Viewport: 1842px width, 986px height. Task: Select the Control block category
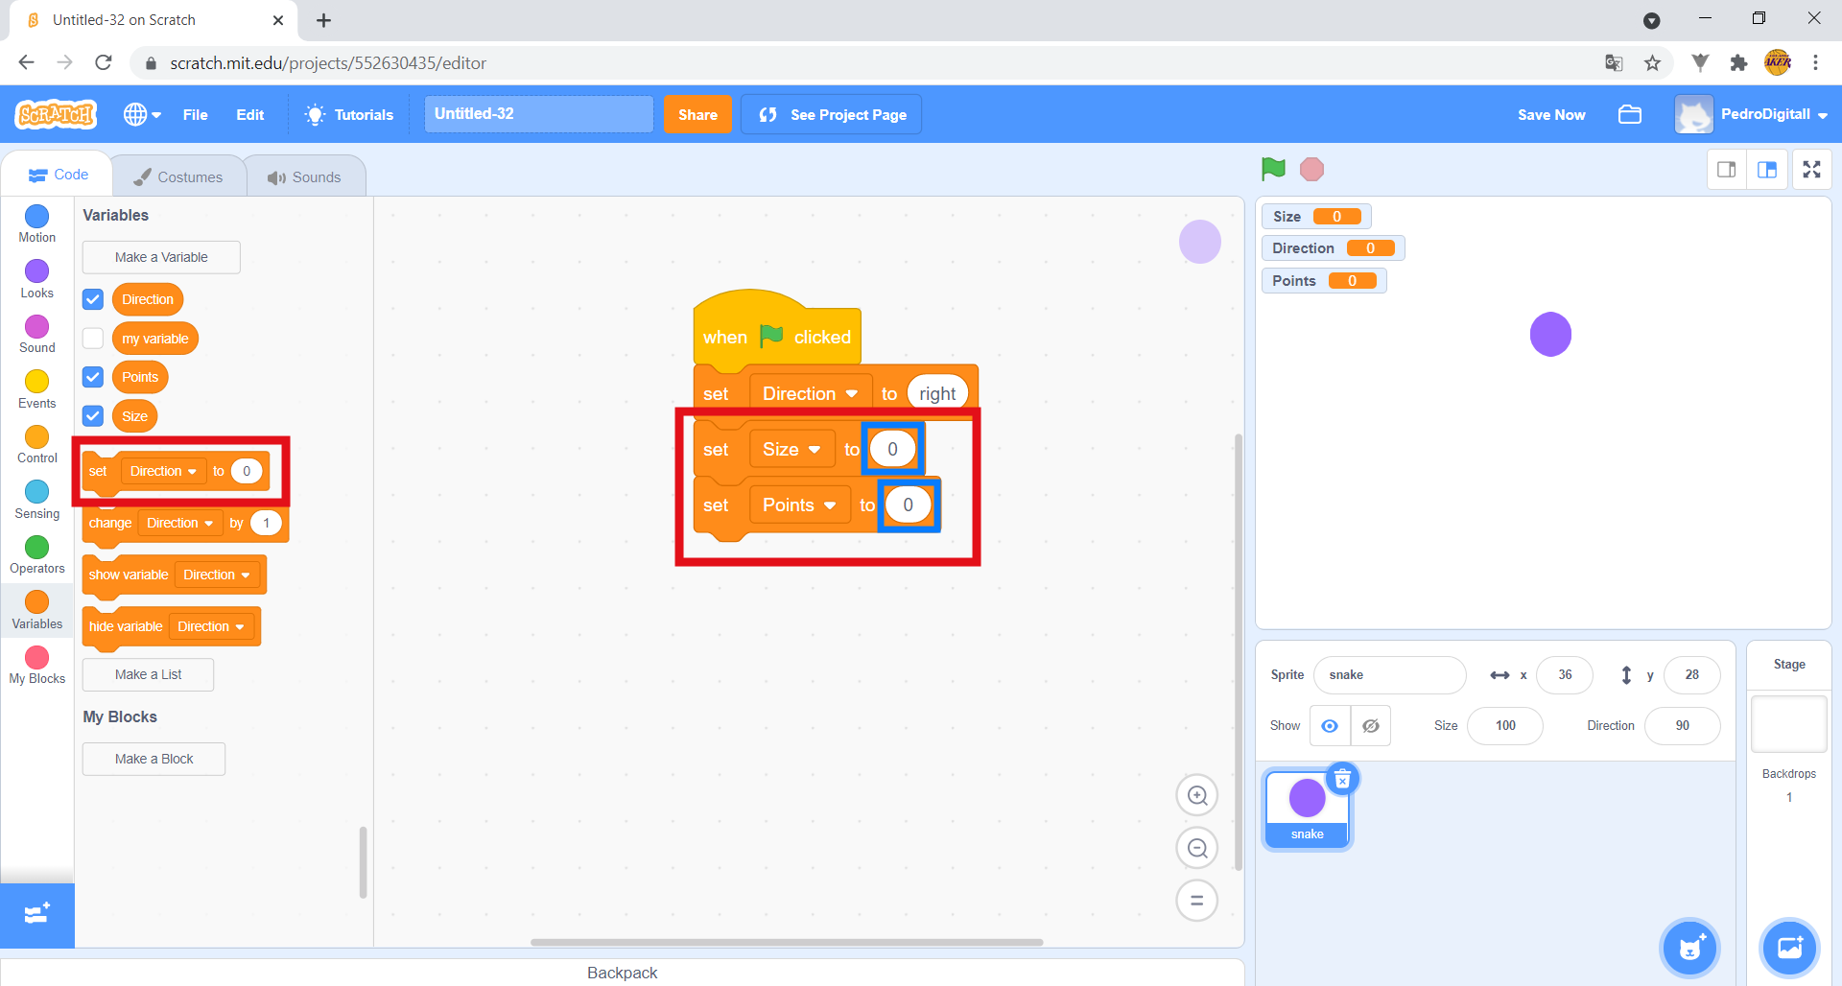pyautogui.click(x=36, y=445)
